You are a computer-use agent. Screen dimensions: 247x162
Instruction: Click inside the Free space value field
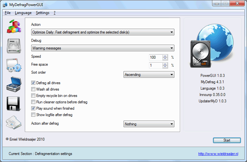[156, 65]
